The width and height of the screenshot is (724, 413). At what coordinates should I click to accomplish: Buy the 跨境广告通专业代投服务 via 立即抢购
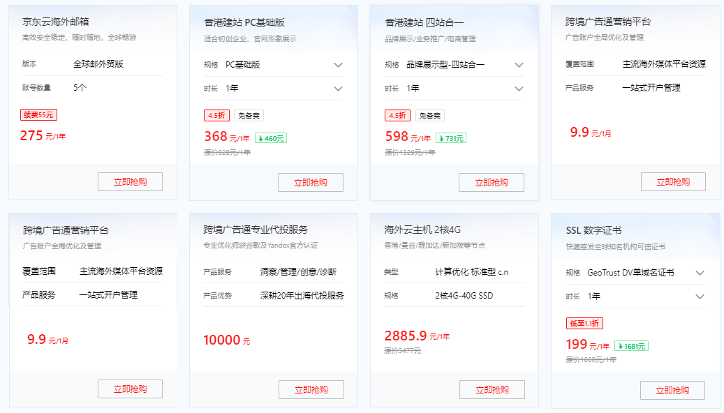311,390
